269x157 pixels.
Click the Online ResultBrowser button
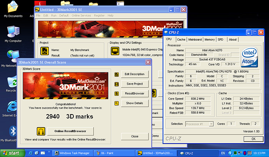70,131
